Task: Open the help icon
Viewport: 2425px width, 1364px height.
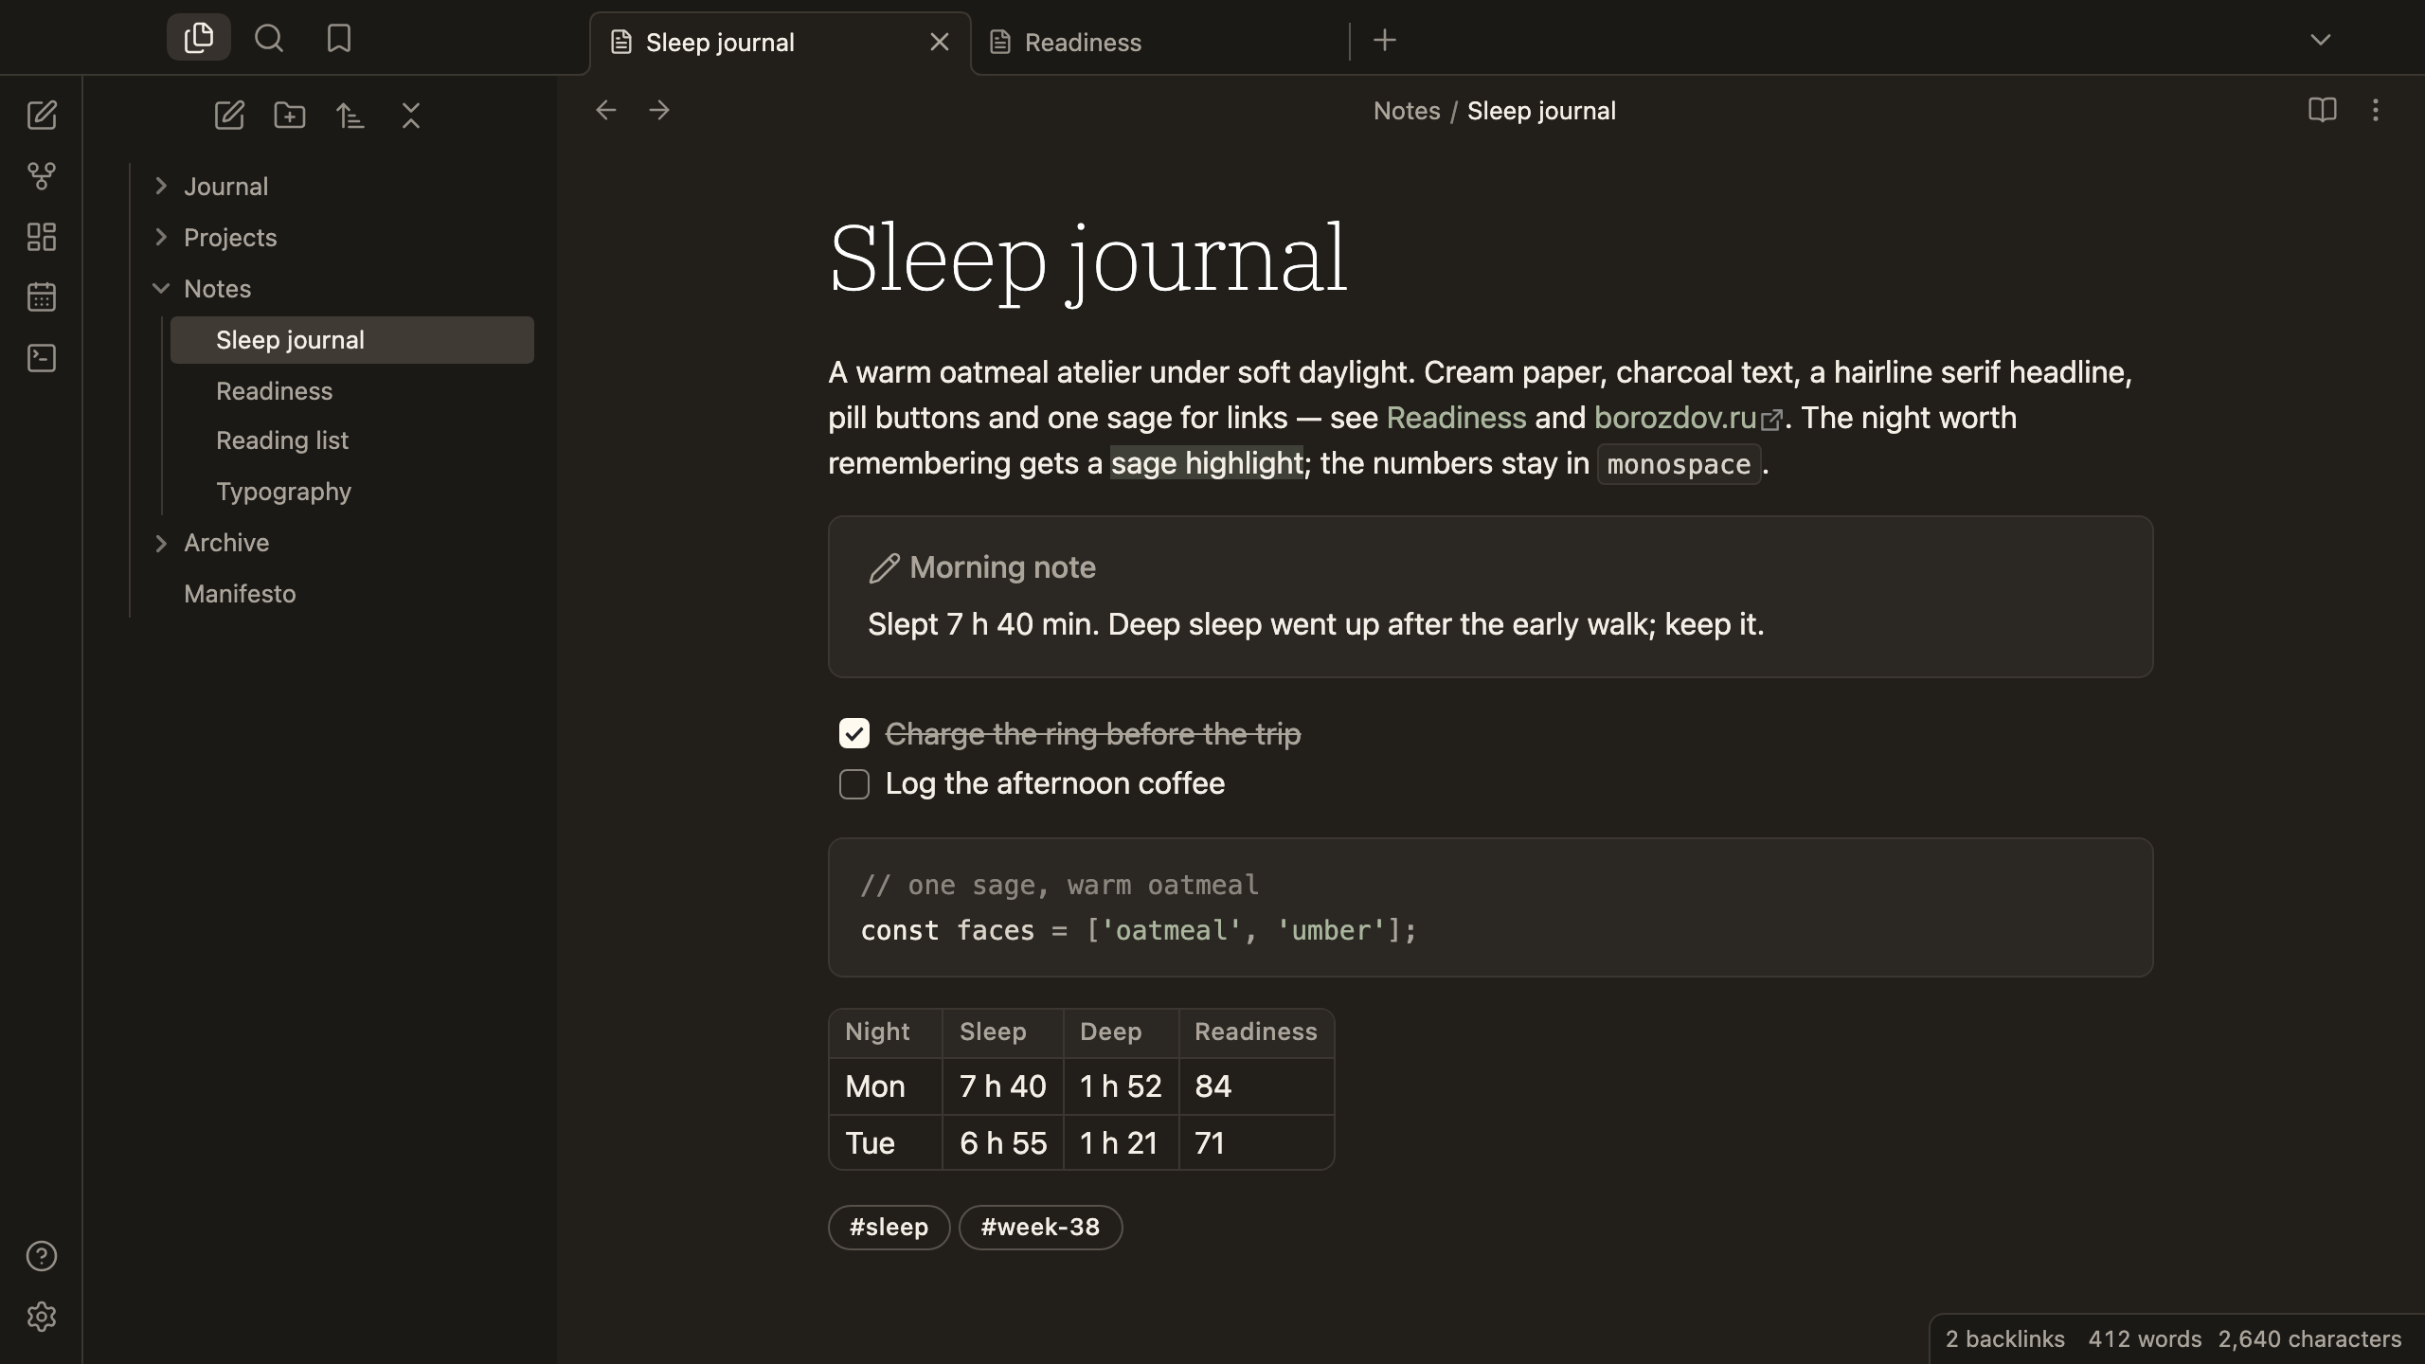Action: tap(42, 1256)
